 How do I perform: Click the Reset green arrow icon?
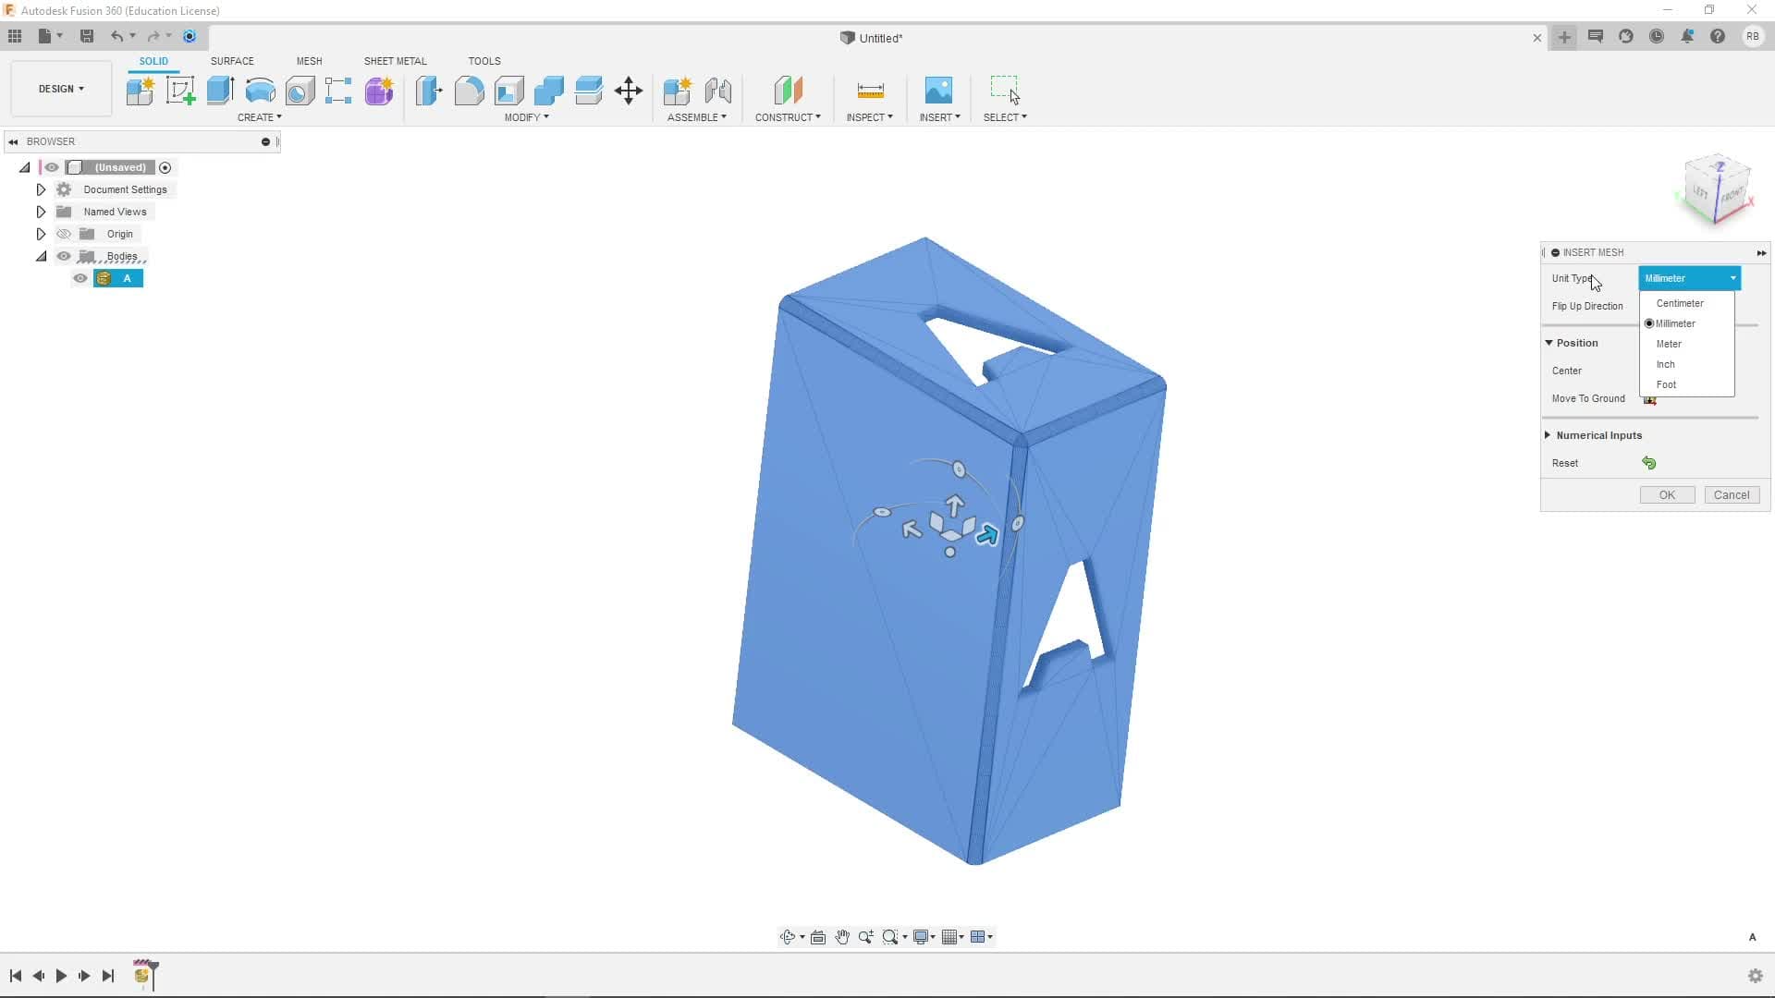pos(1649,463)
